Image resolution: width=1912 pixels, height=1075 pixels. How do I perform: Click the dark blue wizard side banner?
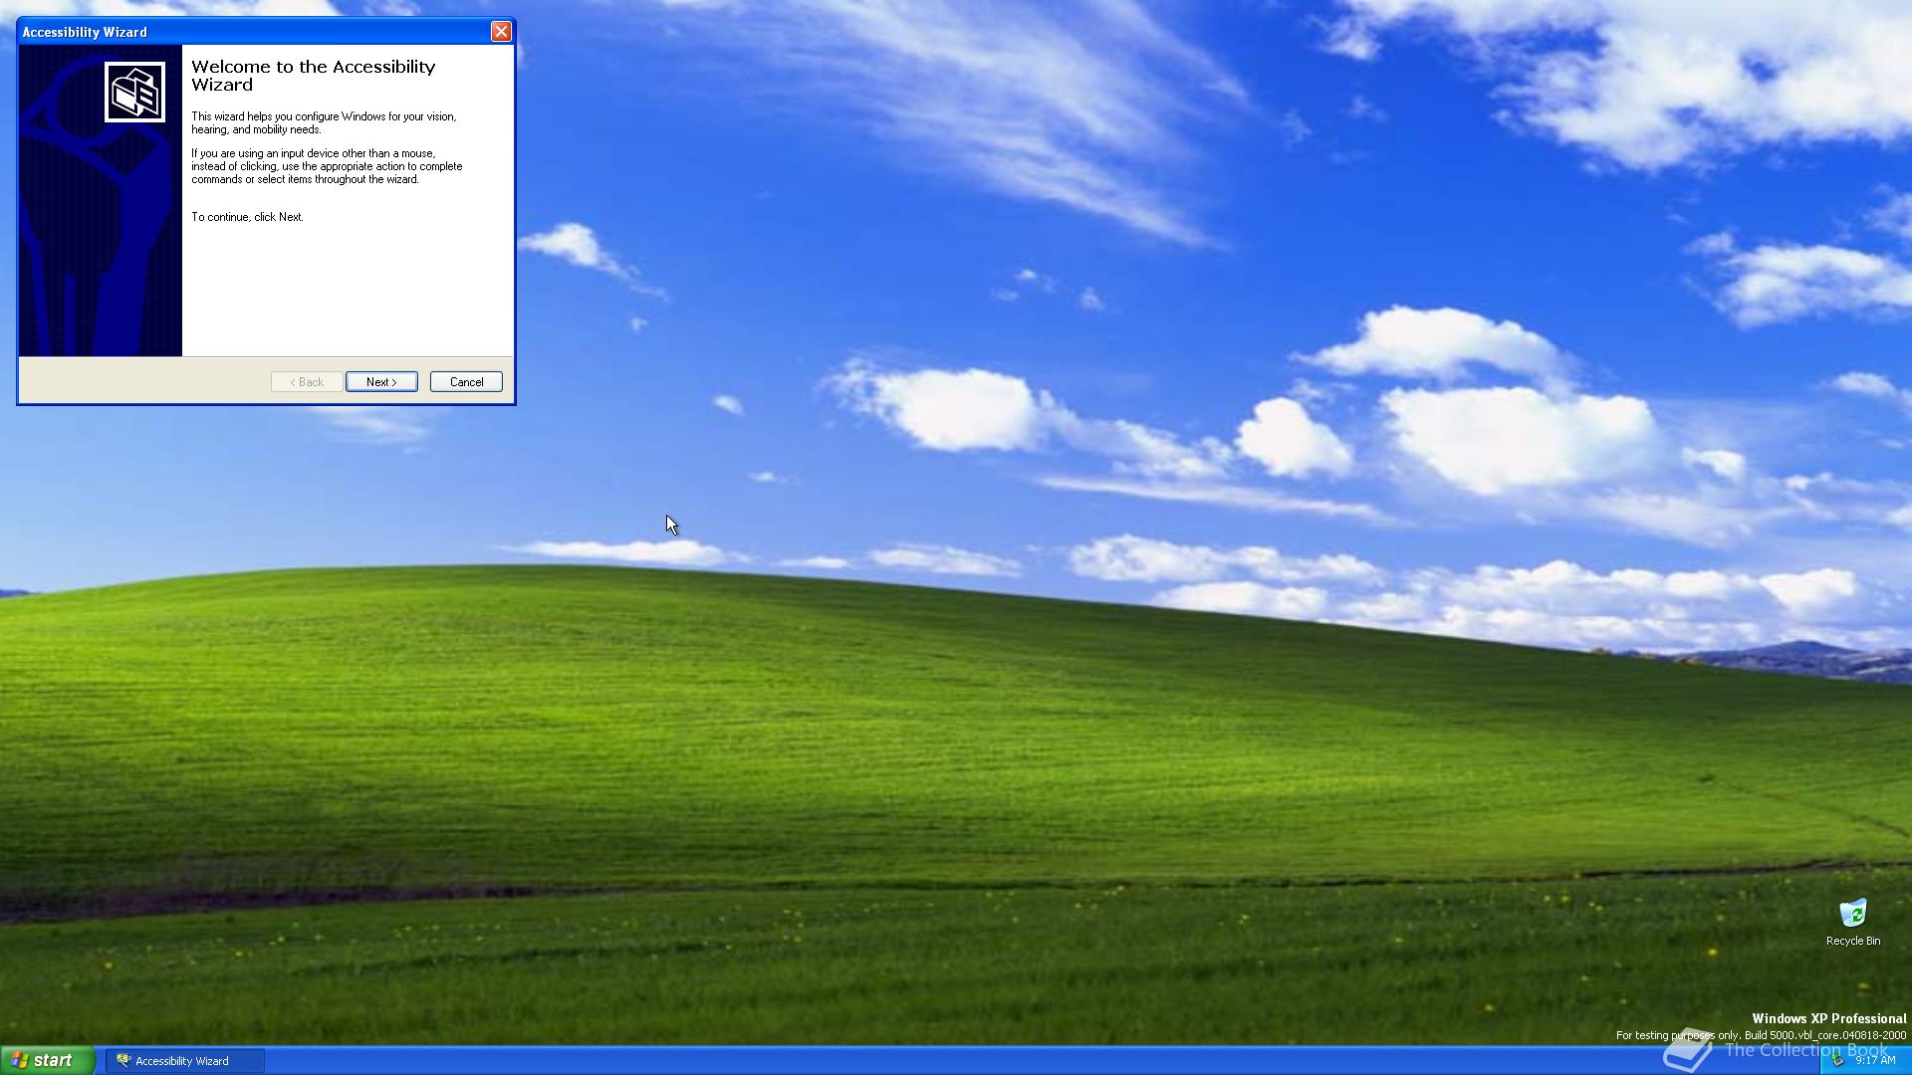(100, 249)
